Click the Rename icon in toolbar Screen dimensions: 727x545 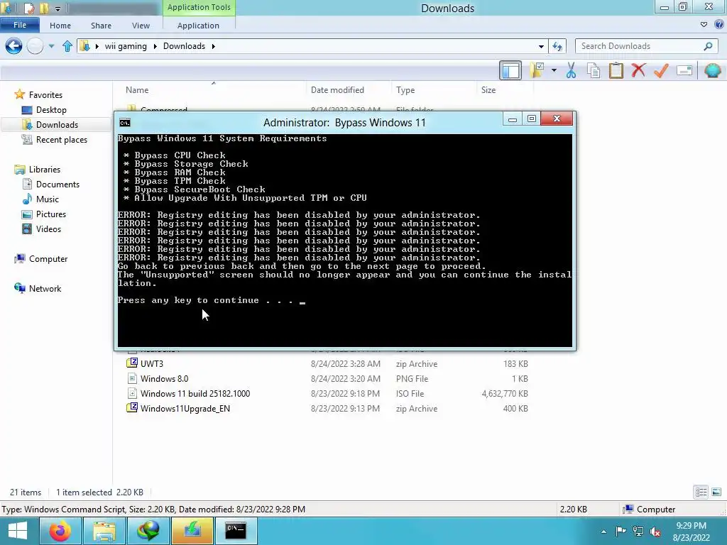coord(684,70)
